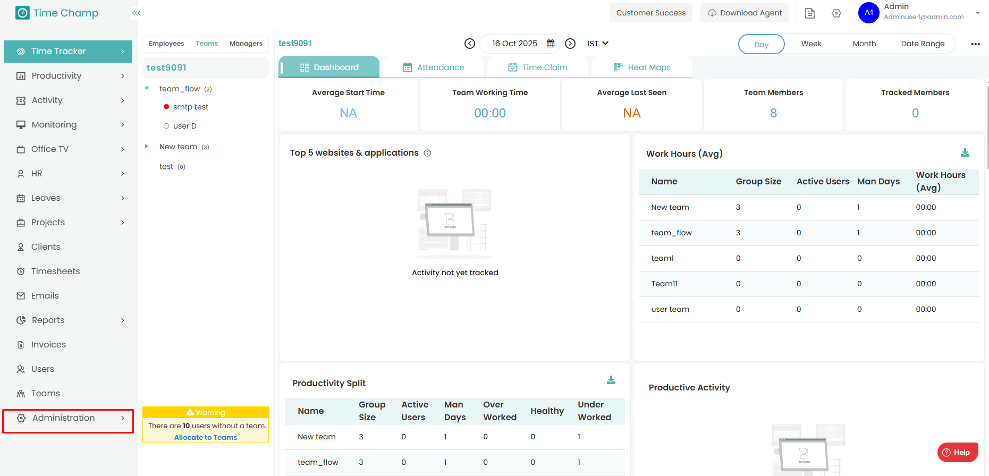
Task: Download the Productivity Split table
Action: (611, 380)
